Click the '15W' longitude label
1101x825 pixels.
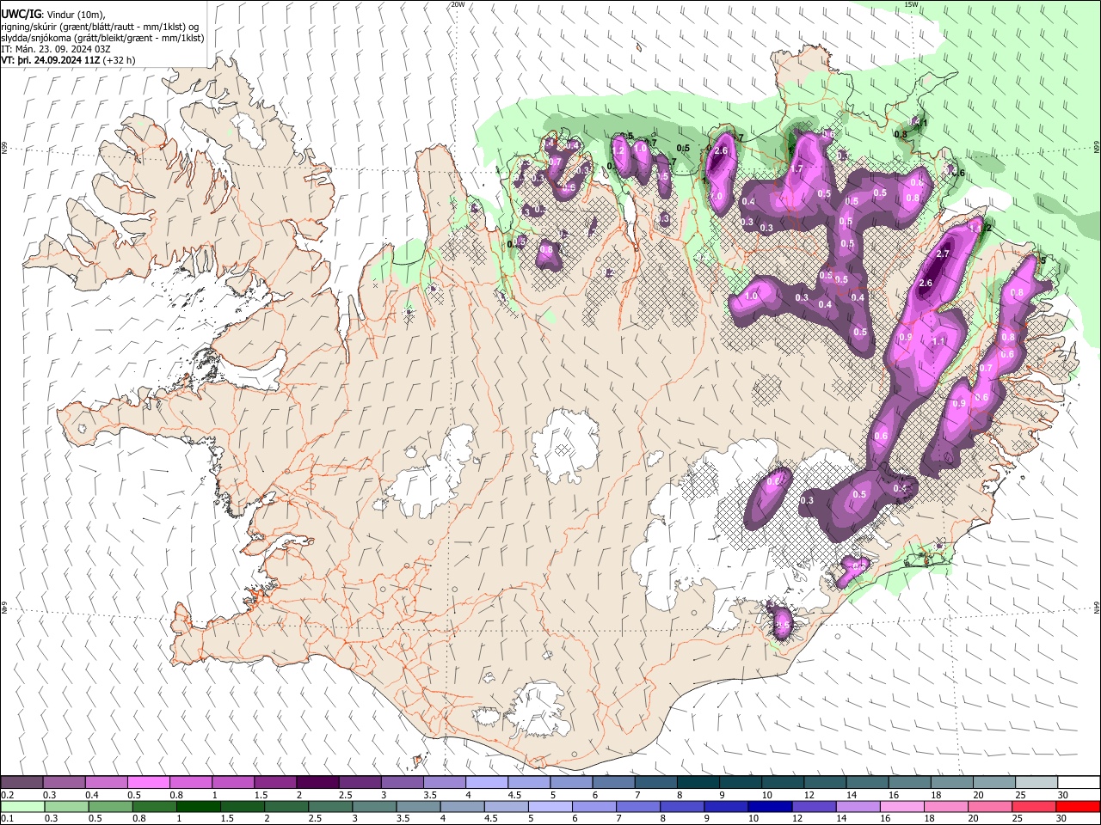[912, 4]
